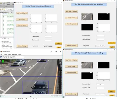Open the 100% magnification dropdown in Detected Cars

click(x=19, y=57)
